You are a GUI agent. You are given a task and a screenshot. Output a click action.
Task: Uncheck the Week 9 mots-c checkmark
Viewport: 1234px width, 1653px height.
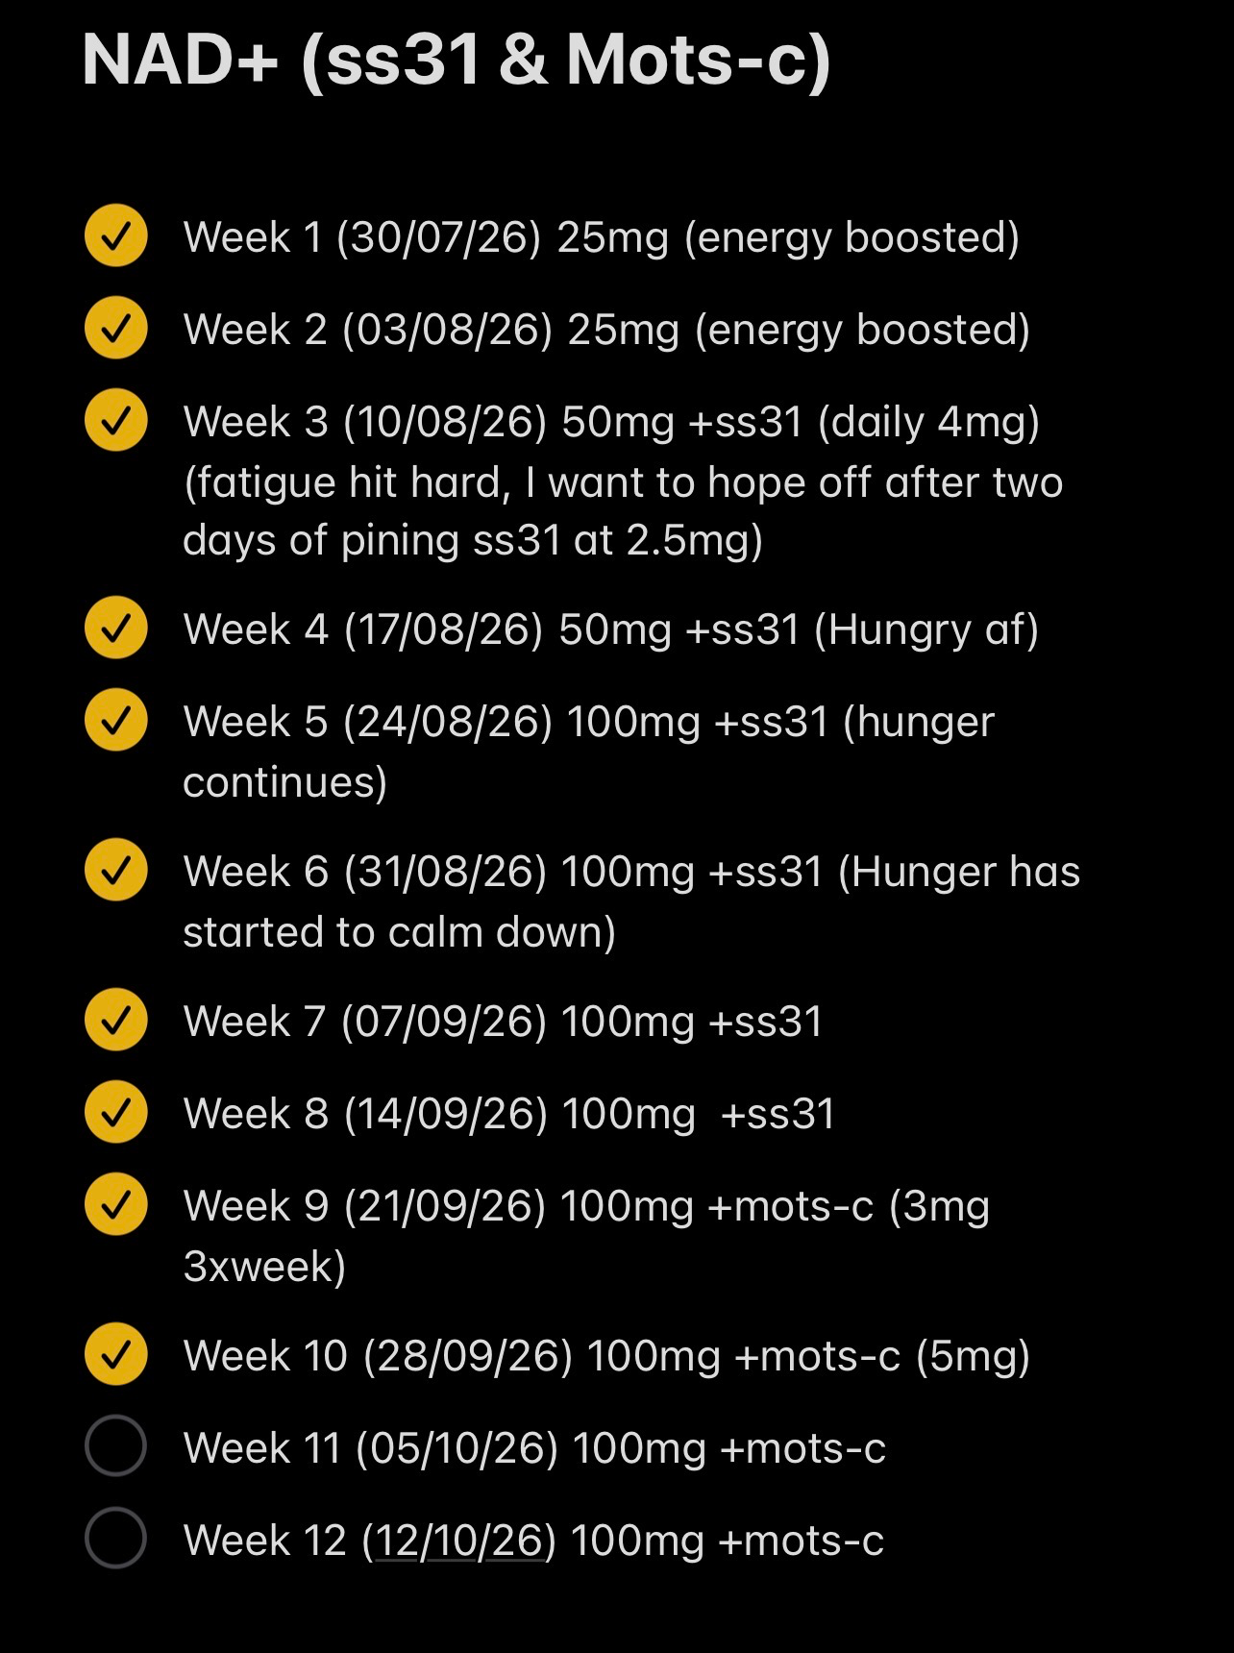[115, 1204]
